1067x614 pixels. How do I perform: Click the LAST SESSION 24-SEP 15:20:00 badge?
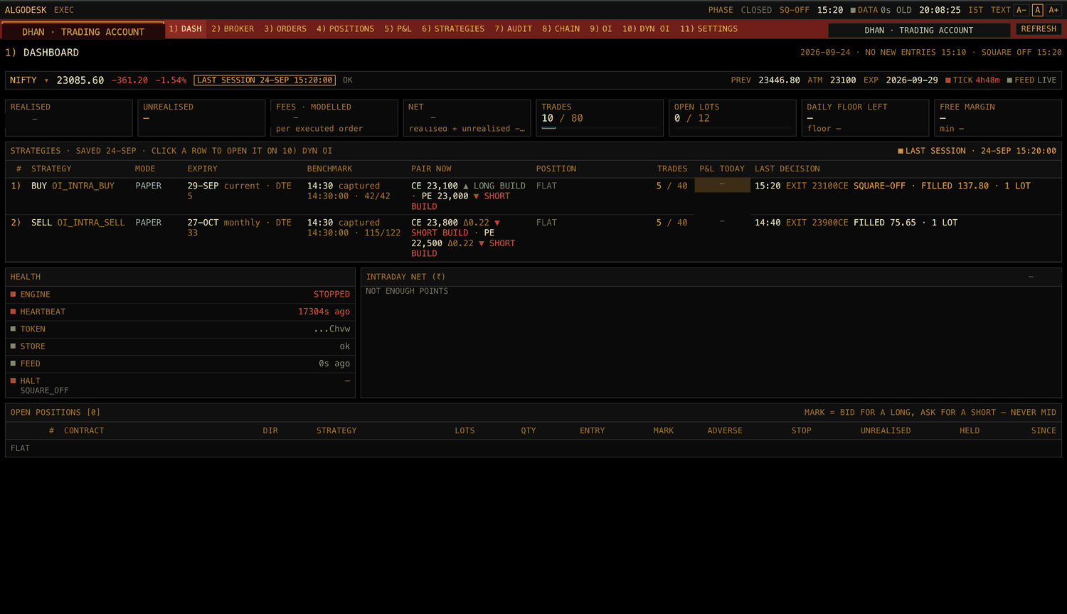pyautogui.click(x=265, y=80)
